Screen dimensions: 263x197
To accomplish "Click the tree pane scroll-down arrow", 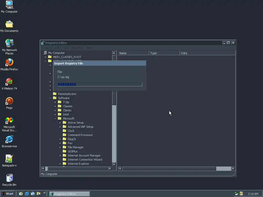I will coord(114,164).
